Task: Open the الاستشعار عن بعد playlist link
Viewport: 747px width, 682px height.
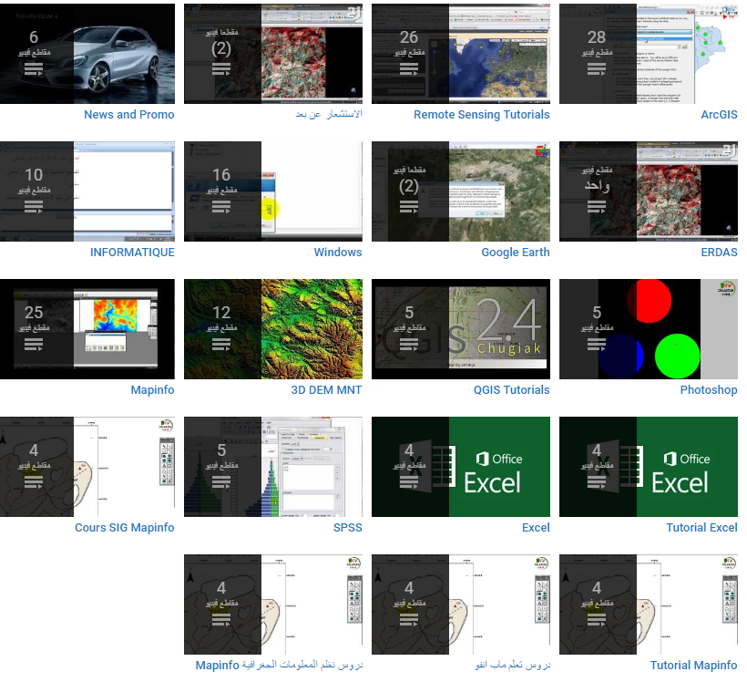Action: [329, 115]
